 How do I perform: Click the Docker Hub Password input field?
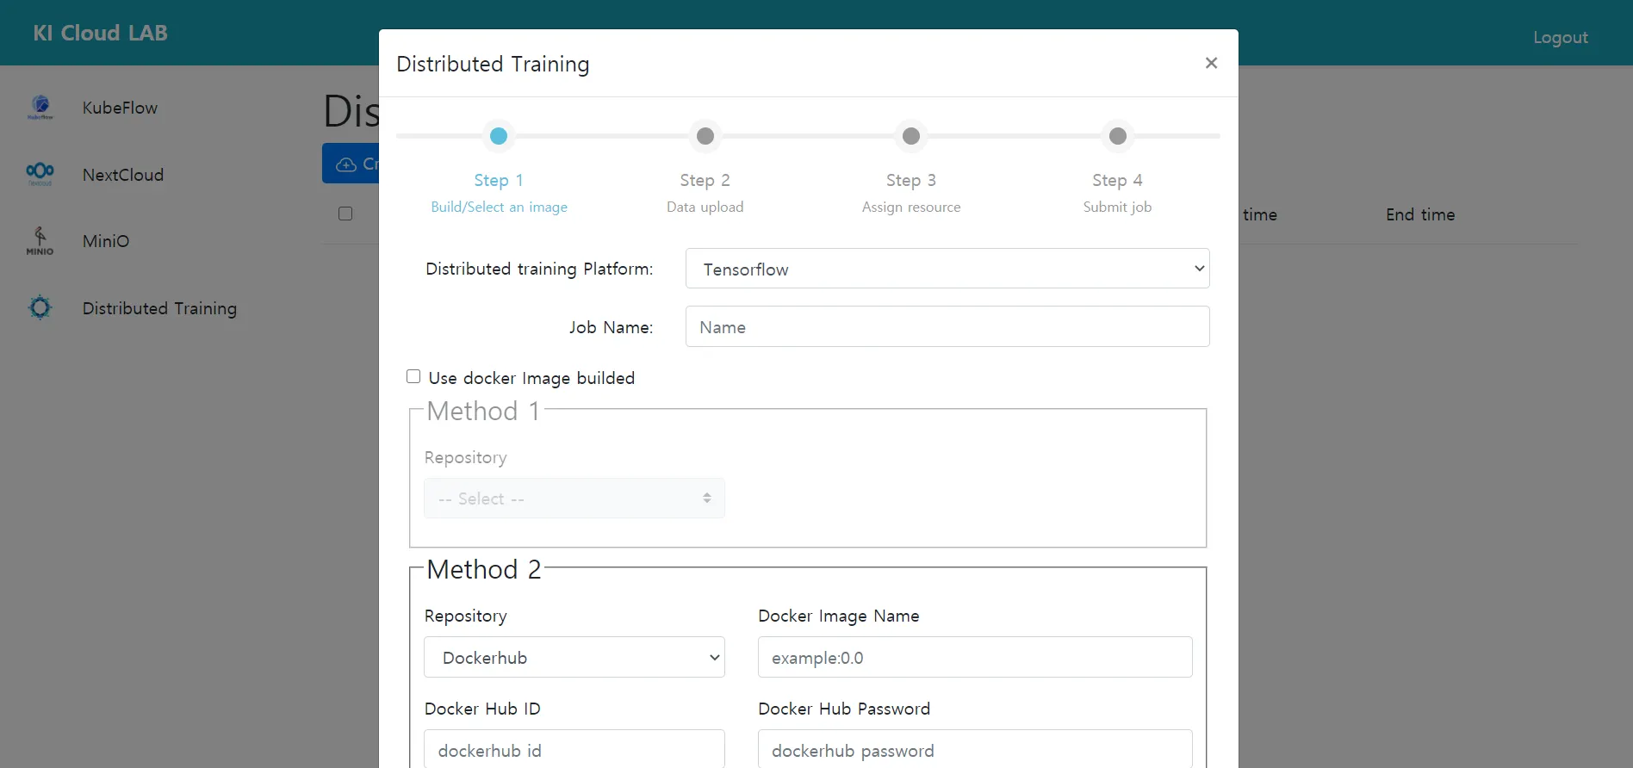tap(975, 749)
